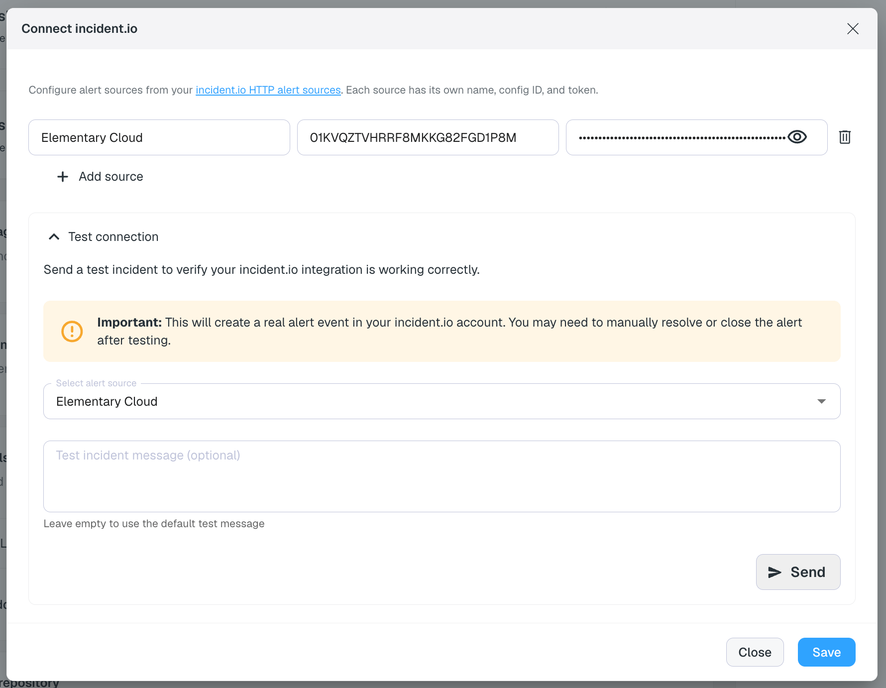Image resolution: width=886 pixels, height=688 pixels.
Task: Click the 'Important:' warning text
Action: 129,323
